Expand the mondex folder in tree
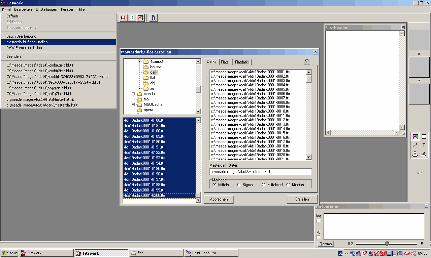Image resolution: width=431 pixels, height=258 pixels. (x=133, y=94)
